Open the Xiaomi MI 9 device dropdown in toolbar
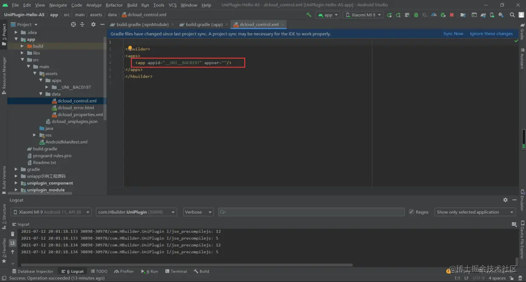The width and height of the screenshot is (526, 282). (x=363, y=15)
